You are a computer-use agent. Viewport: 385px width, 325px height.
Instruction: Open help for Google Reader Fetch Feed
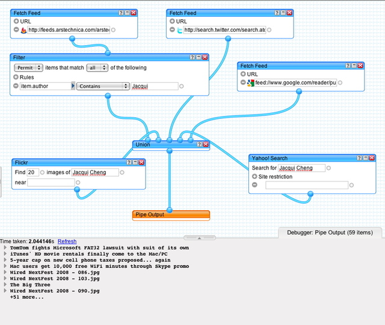click(x=348, y=65)
